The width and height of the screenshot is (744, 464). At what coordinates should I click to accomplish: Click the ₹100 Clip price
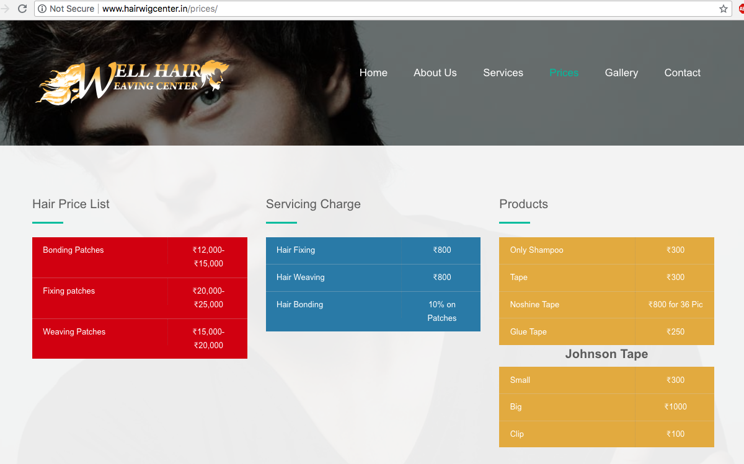pos(675,434)
